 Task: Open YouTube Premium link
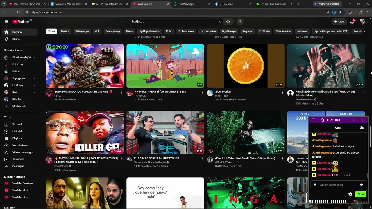pyautogui.click(x=20, y=183)
